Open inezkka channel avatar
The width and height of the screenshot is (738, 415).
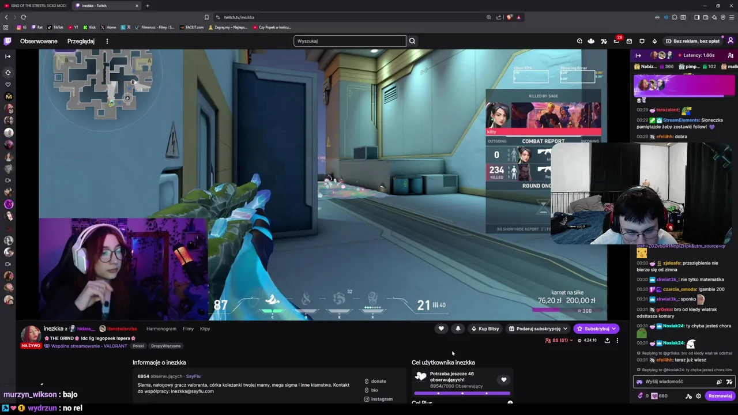tap(31, 335)
